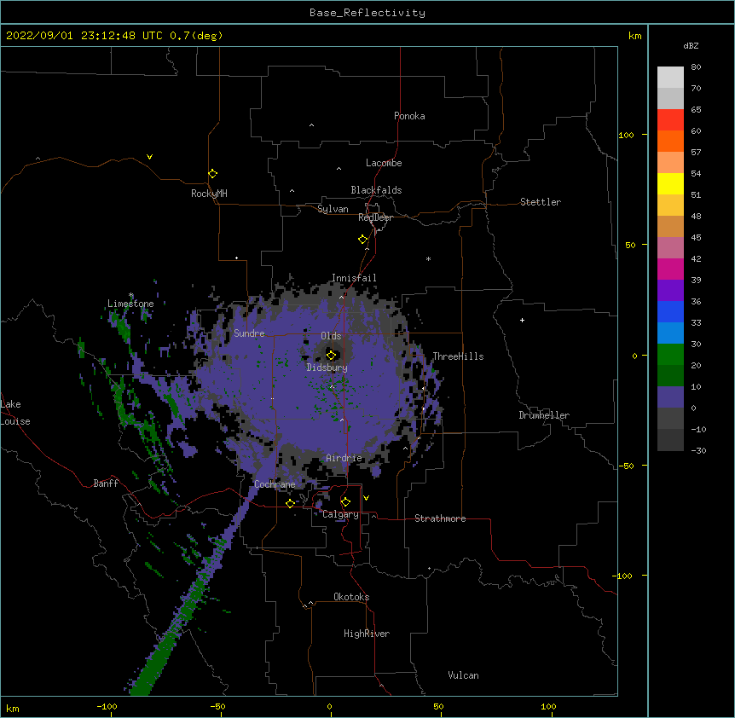The image size is (735, 718).
Task: Click the Didsbury town label
Action: (x=327, y=368)
